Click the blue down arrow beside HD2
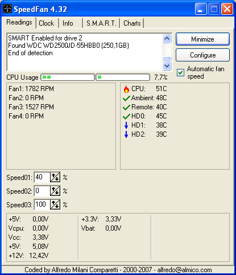The width and height of the screenshot is (236, 275). [126, 134]
